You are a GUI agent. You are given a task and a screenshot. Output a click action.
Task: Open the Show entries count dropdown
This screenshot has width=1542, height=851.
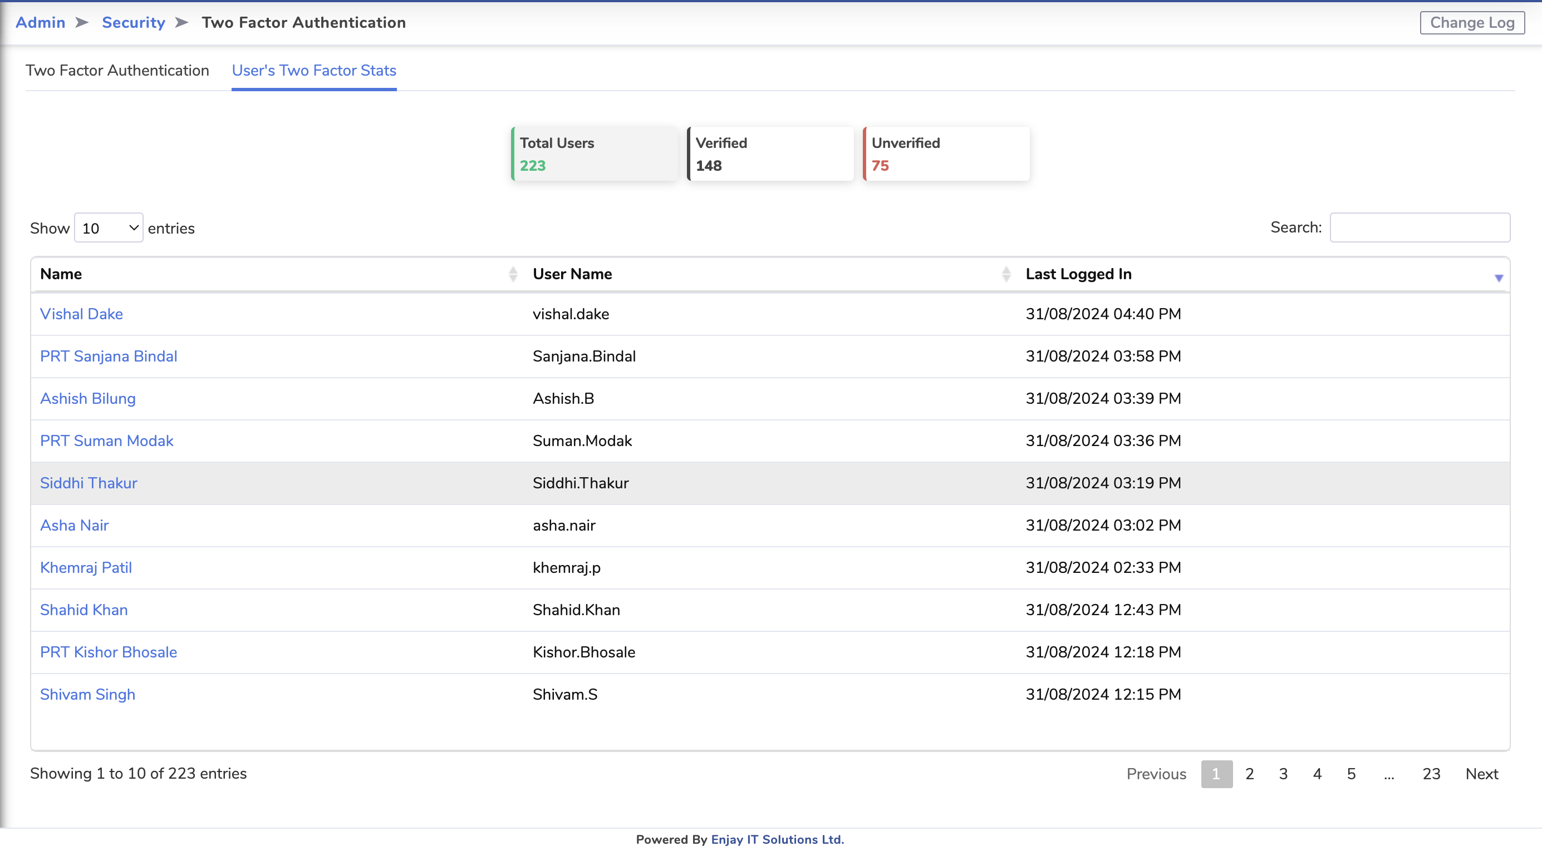click(109, 228)
